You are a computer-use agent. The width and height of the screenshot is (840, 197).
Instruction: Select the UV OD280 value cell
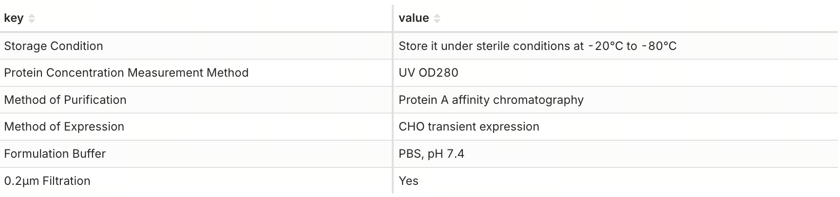point(428,73)
